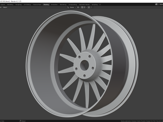Toggle snapping magnet icon
Image resolution: width=163 pixels, height=122 pixels.
click(x=82, y=7)
